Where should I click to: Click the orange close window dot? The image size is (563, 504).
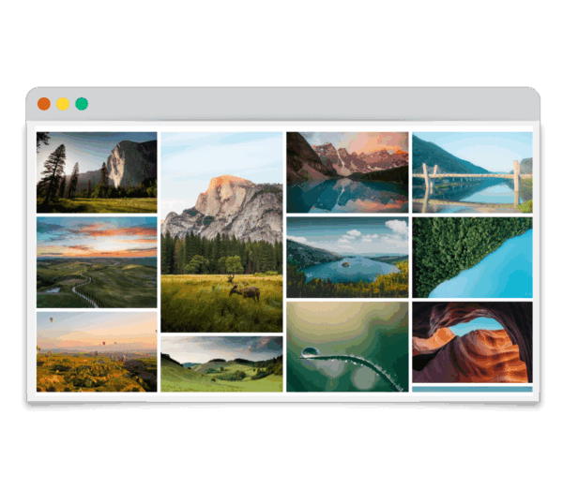point(44,104)
